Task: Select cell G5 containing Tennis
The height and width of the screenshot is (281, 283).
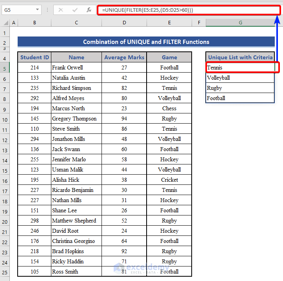Action: click(x=240, y=68)
